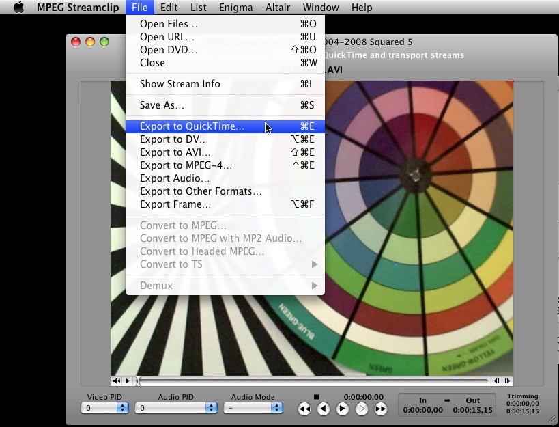Click the In timecode in the trimming box
This screenshot has width=559, height=427.
[x=422, y=410]
